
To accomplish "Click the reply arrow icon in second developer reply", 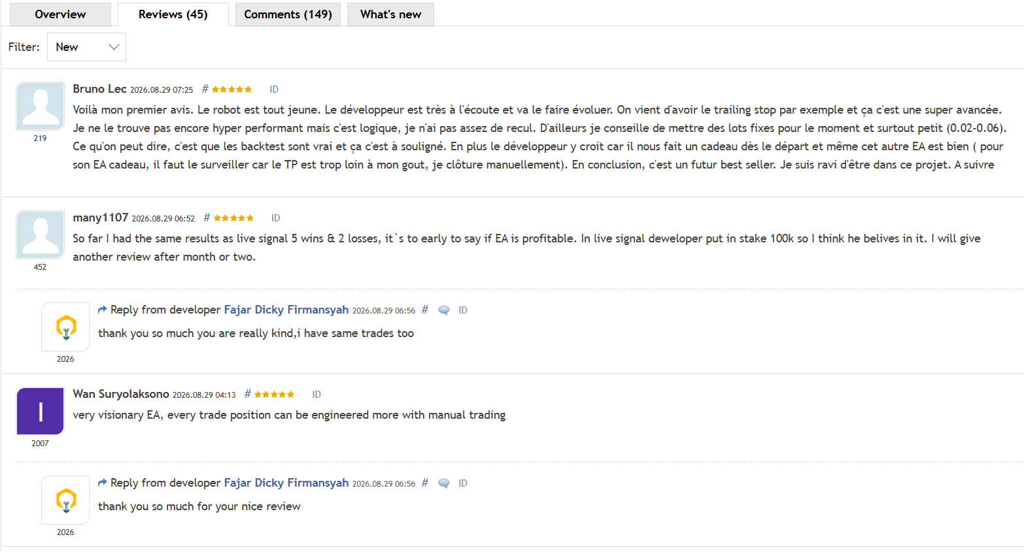I will pos(102,483).
